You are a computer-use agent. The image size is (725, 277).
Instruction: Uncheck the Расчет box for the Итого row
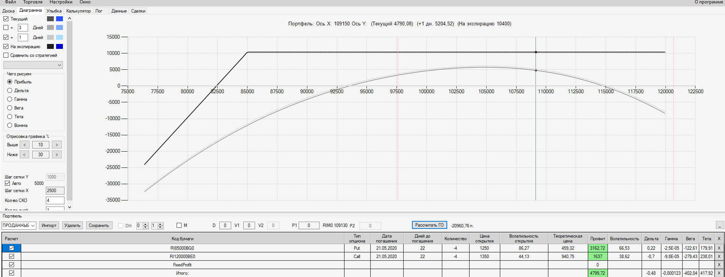click(11, 273)
